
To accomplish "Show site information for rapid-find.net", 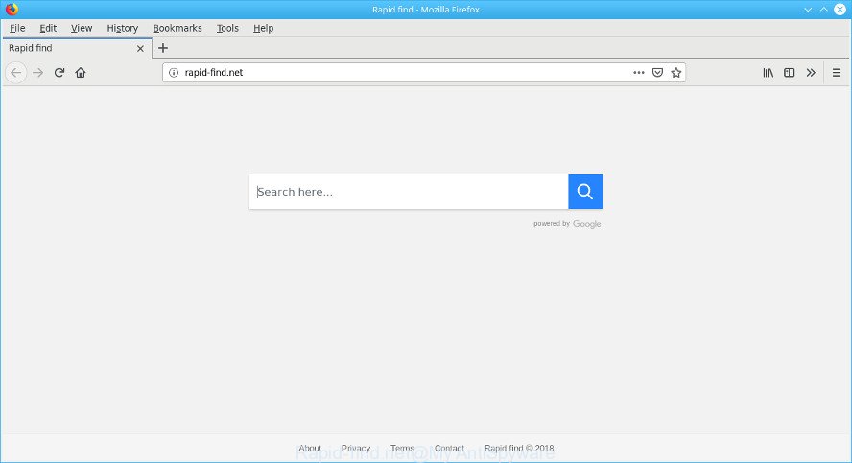I will pyautogui.click(x=174, y=73).
